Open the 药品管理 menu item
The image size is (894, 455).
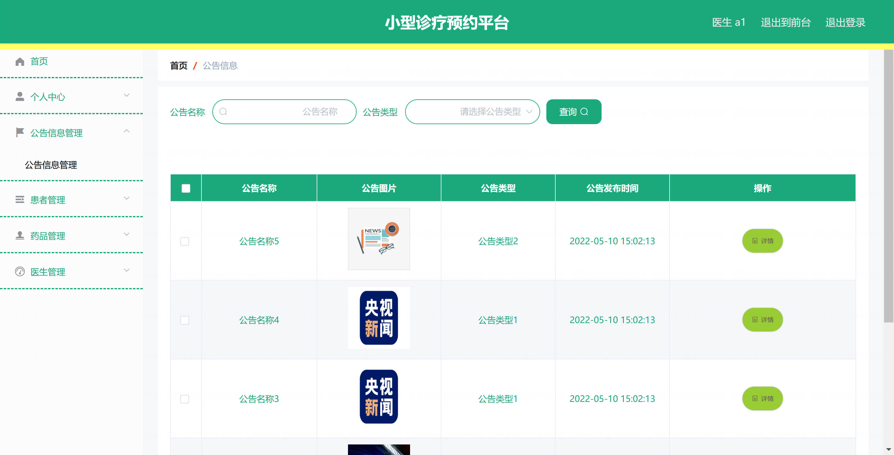point(71,236)
